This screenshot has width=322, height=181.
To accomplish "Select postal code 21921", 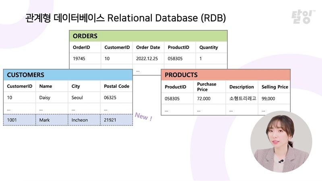I will click(x=110, y=120).
